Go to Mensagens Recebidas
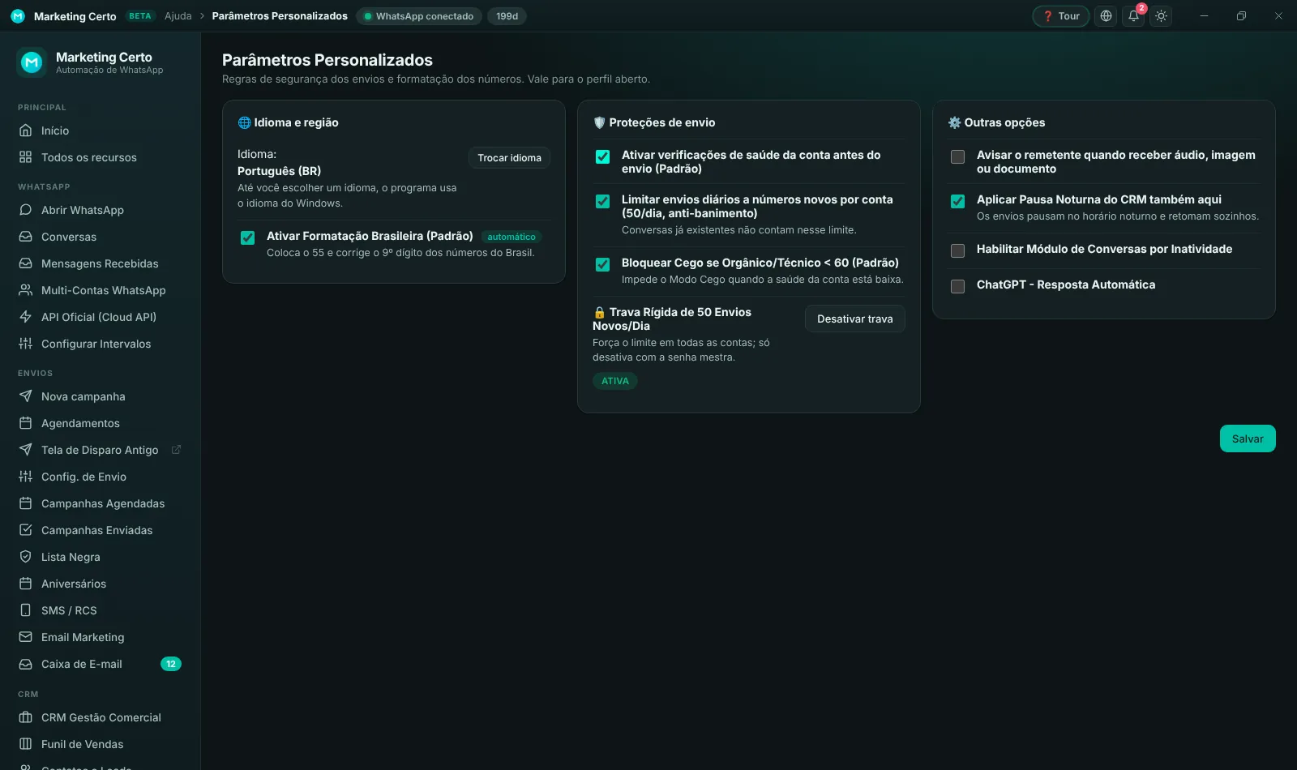The height and width of the screenshot is (770, 1297). coord(100,263)
